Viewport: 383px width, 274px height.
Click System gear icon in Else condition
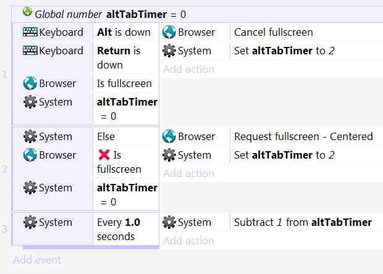pyautogui.click(x=30, y=136)
